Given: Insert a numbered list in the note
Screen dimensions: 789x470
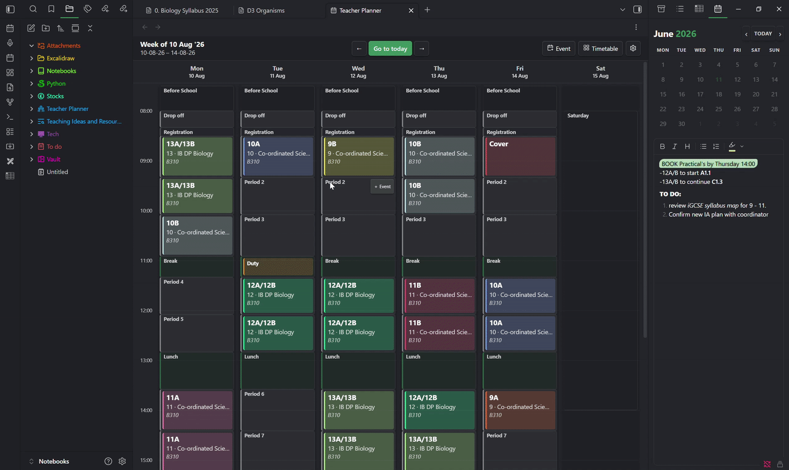Looking at the screenshot, I should click(716, 146).
